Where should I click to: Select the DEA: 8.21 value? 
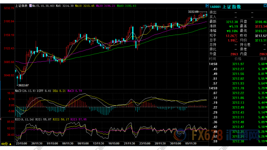tap(59, 91)
